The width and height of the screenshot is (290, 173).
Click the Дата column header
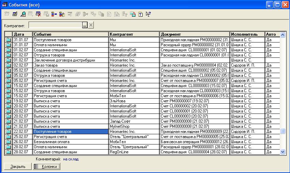coord(23,34)
